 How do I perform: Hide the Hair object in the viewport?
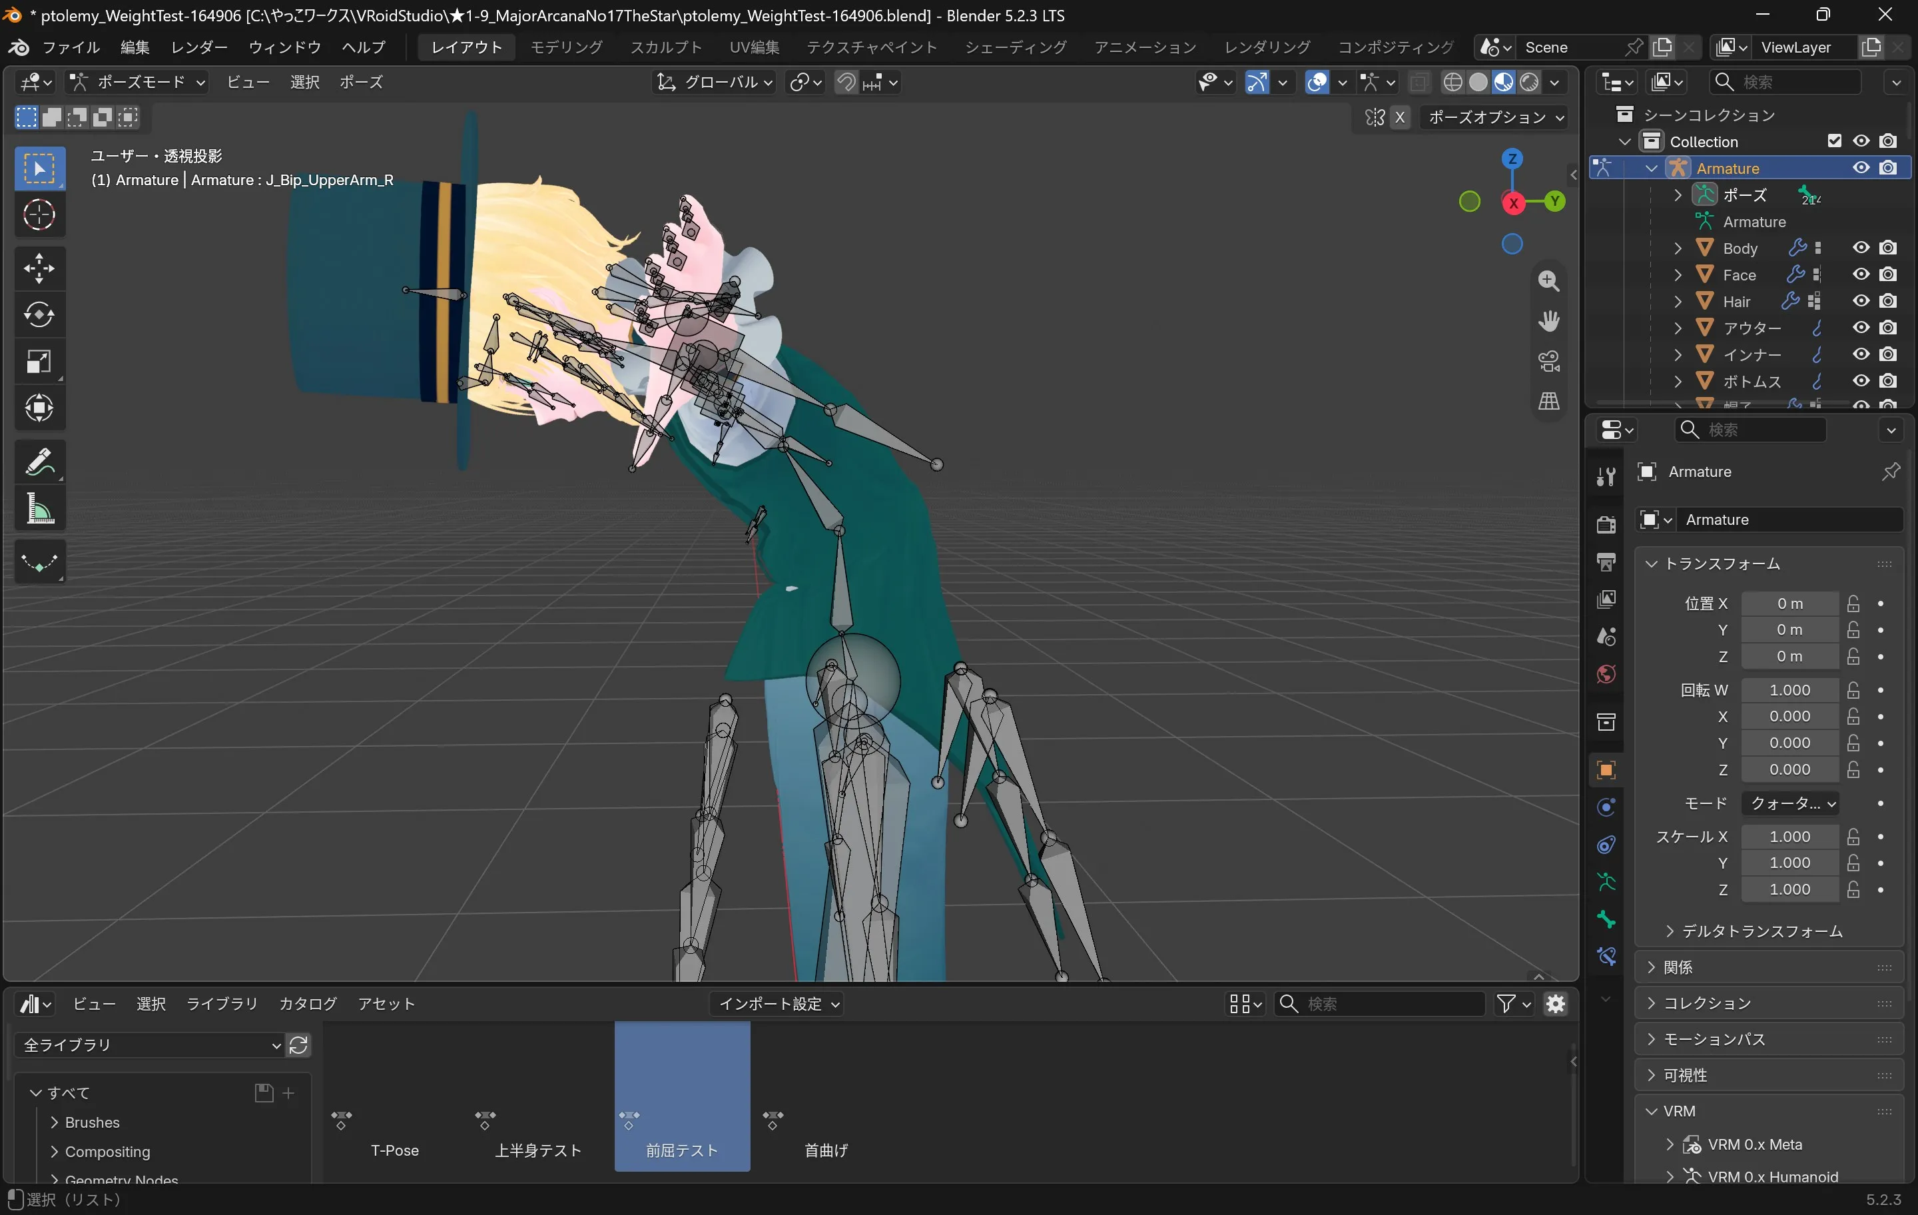(1861, 301)
